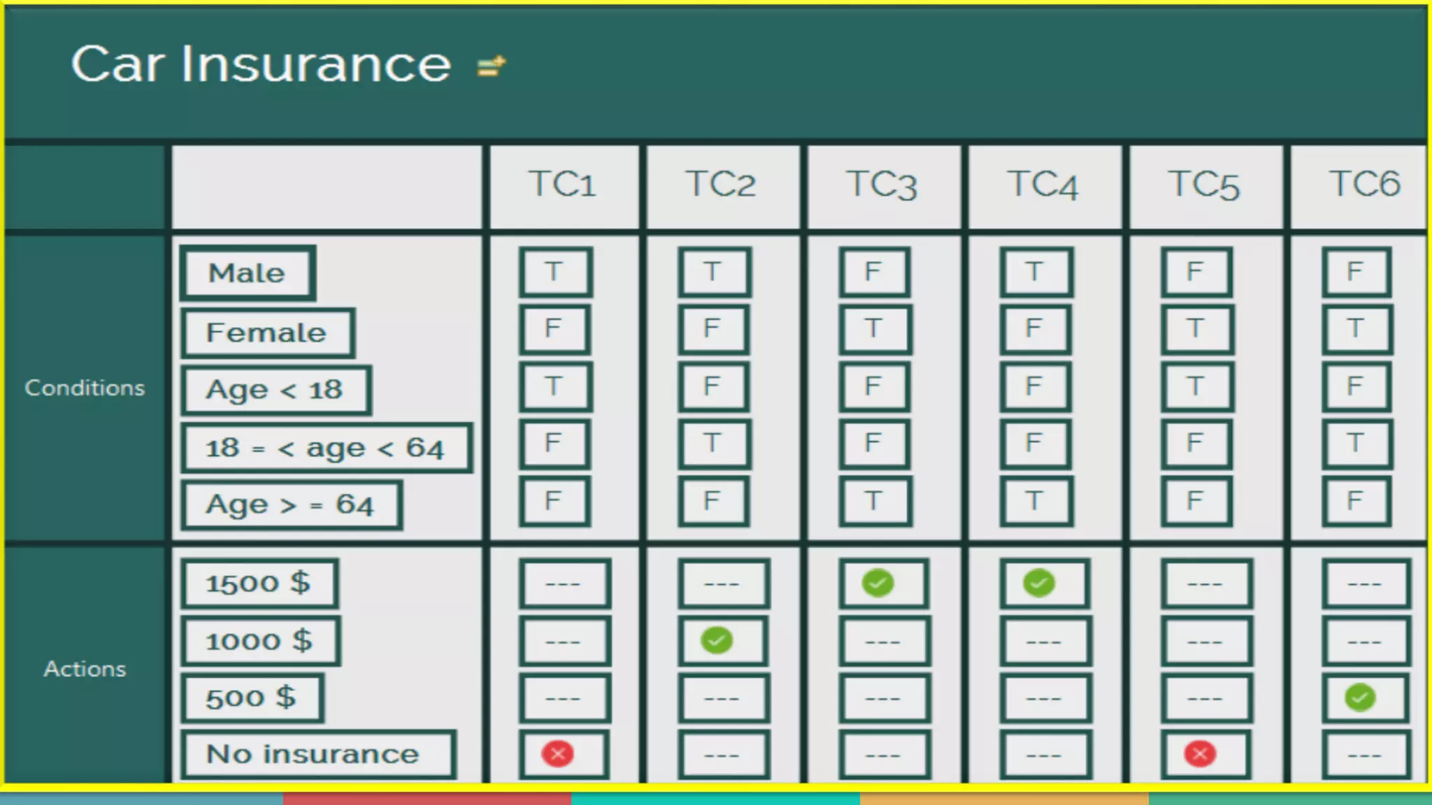Click the Male condition label
The height and width of the screenshot is (805, 1432).
[247, 273]
